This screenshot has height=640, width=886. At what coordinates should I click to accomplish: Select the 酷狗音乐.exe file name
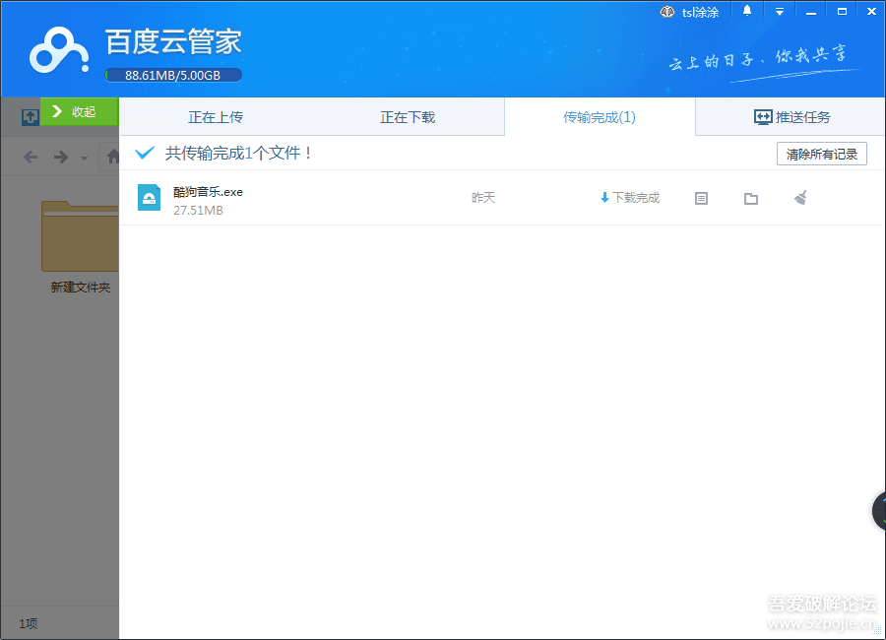(x=208, y=192)
